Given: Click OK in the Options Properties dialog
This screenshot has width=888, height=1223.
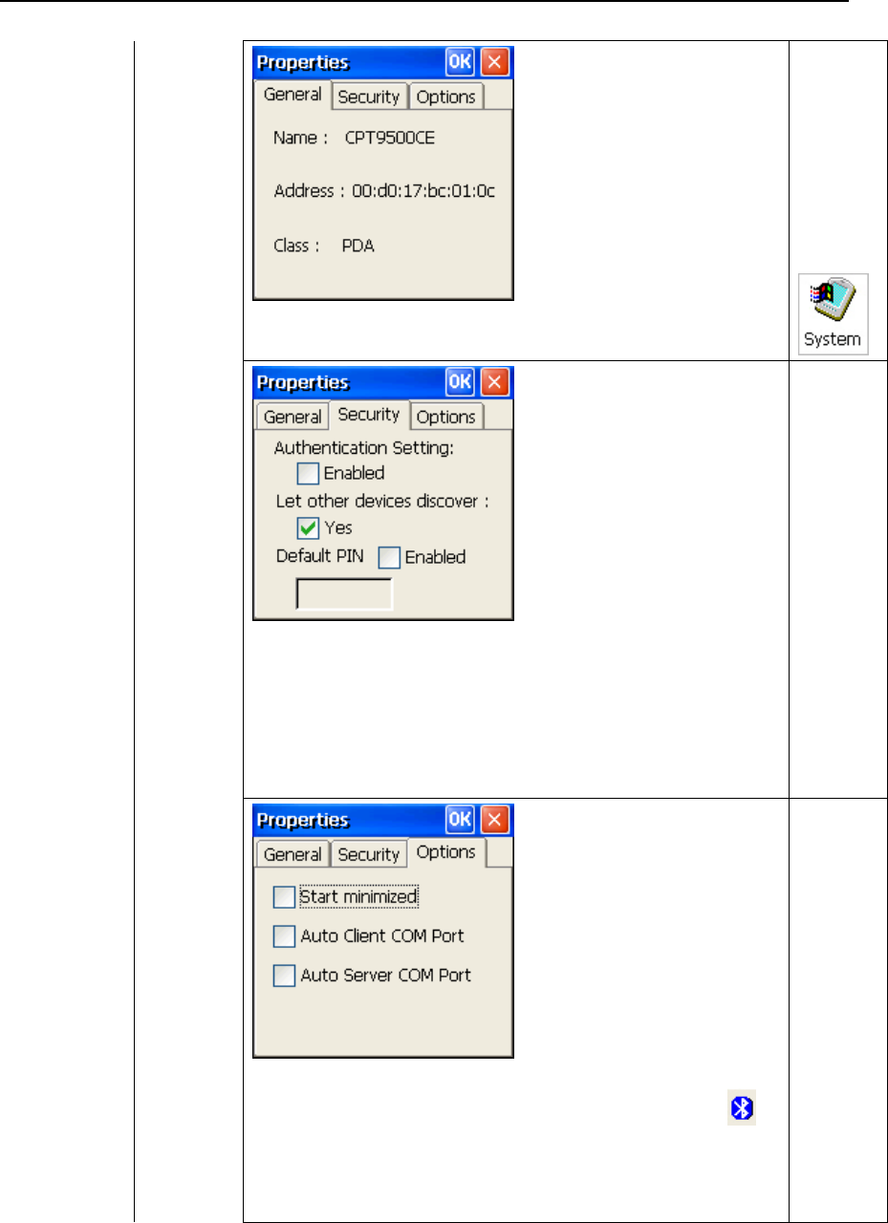Looking at the screenshot, I should pyautogui.click(x=460, y=820).
